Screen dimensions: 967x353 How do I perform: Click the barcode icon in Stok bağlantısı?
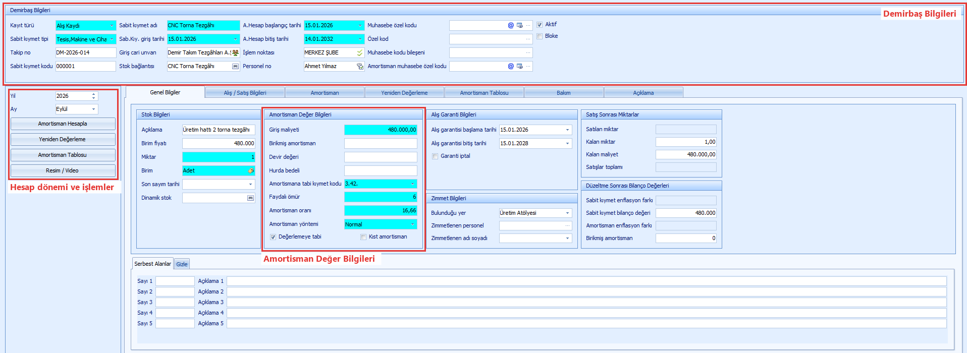[x=235, y=66]
